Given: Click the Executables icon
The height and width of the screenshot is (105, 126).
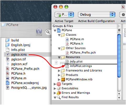Looking at the screenshot, I should (59, 89).
